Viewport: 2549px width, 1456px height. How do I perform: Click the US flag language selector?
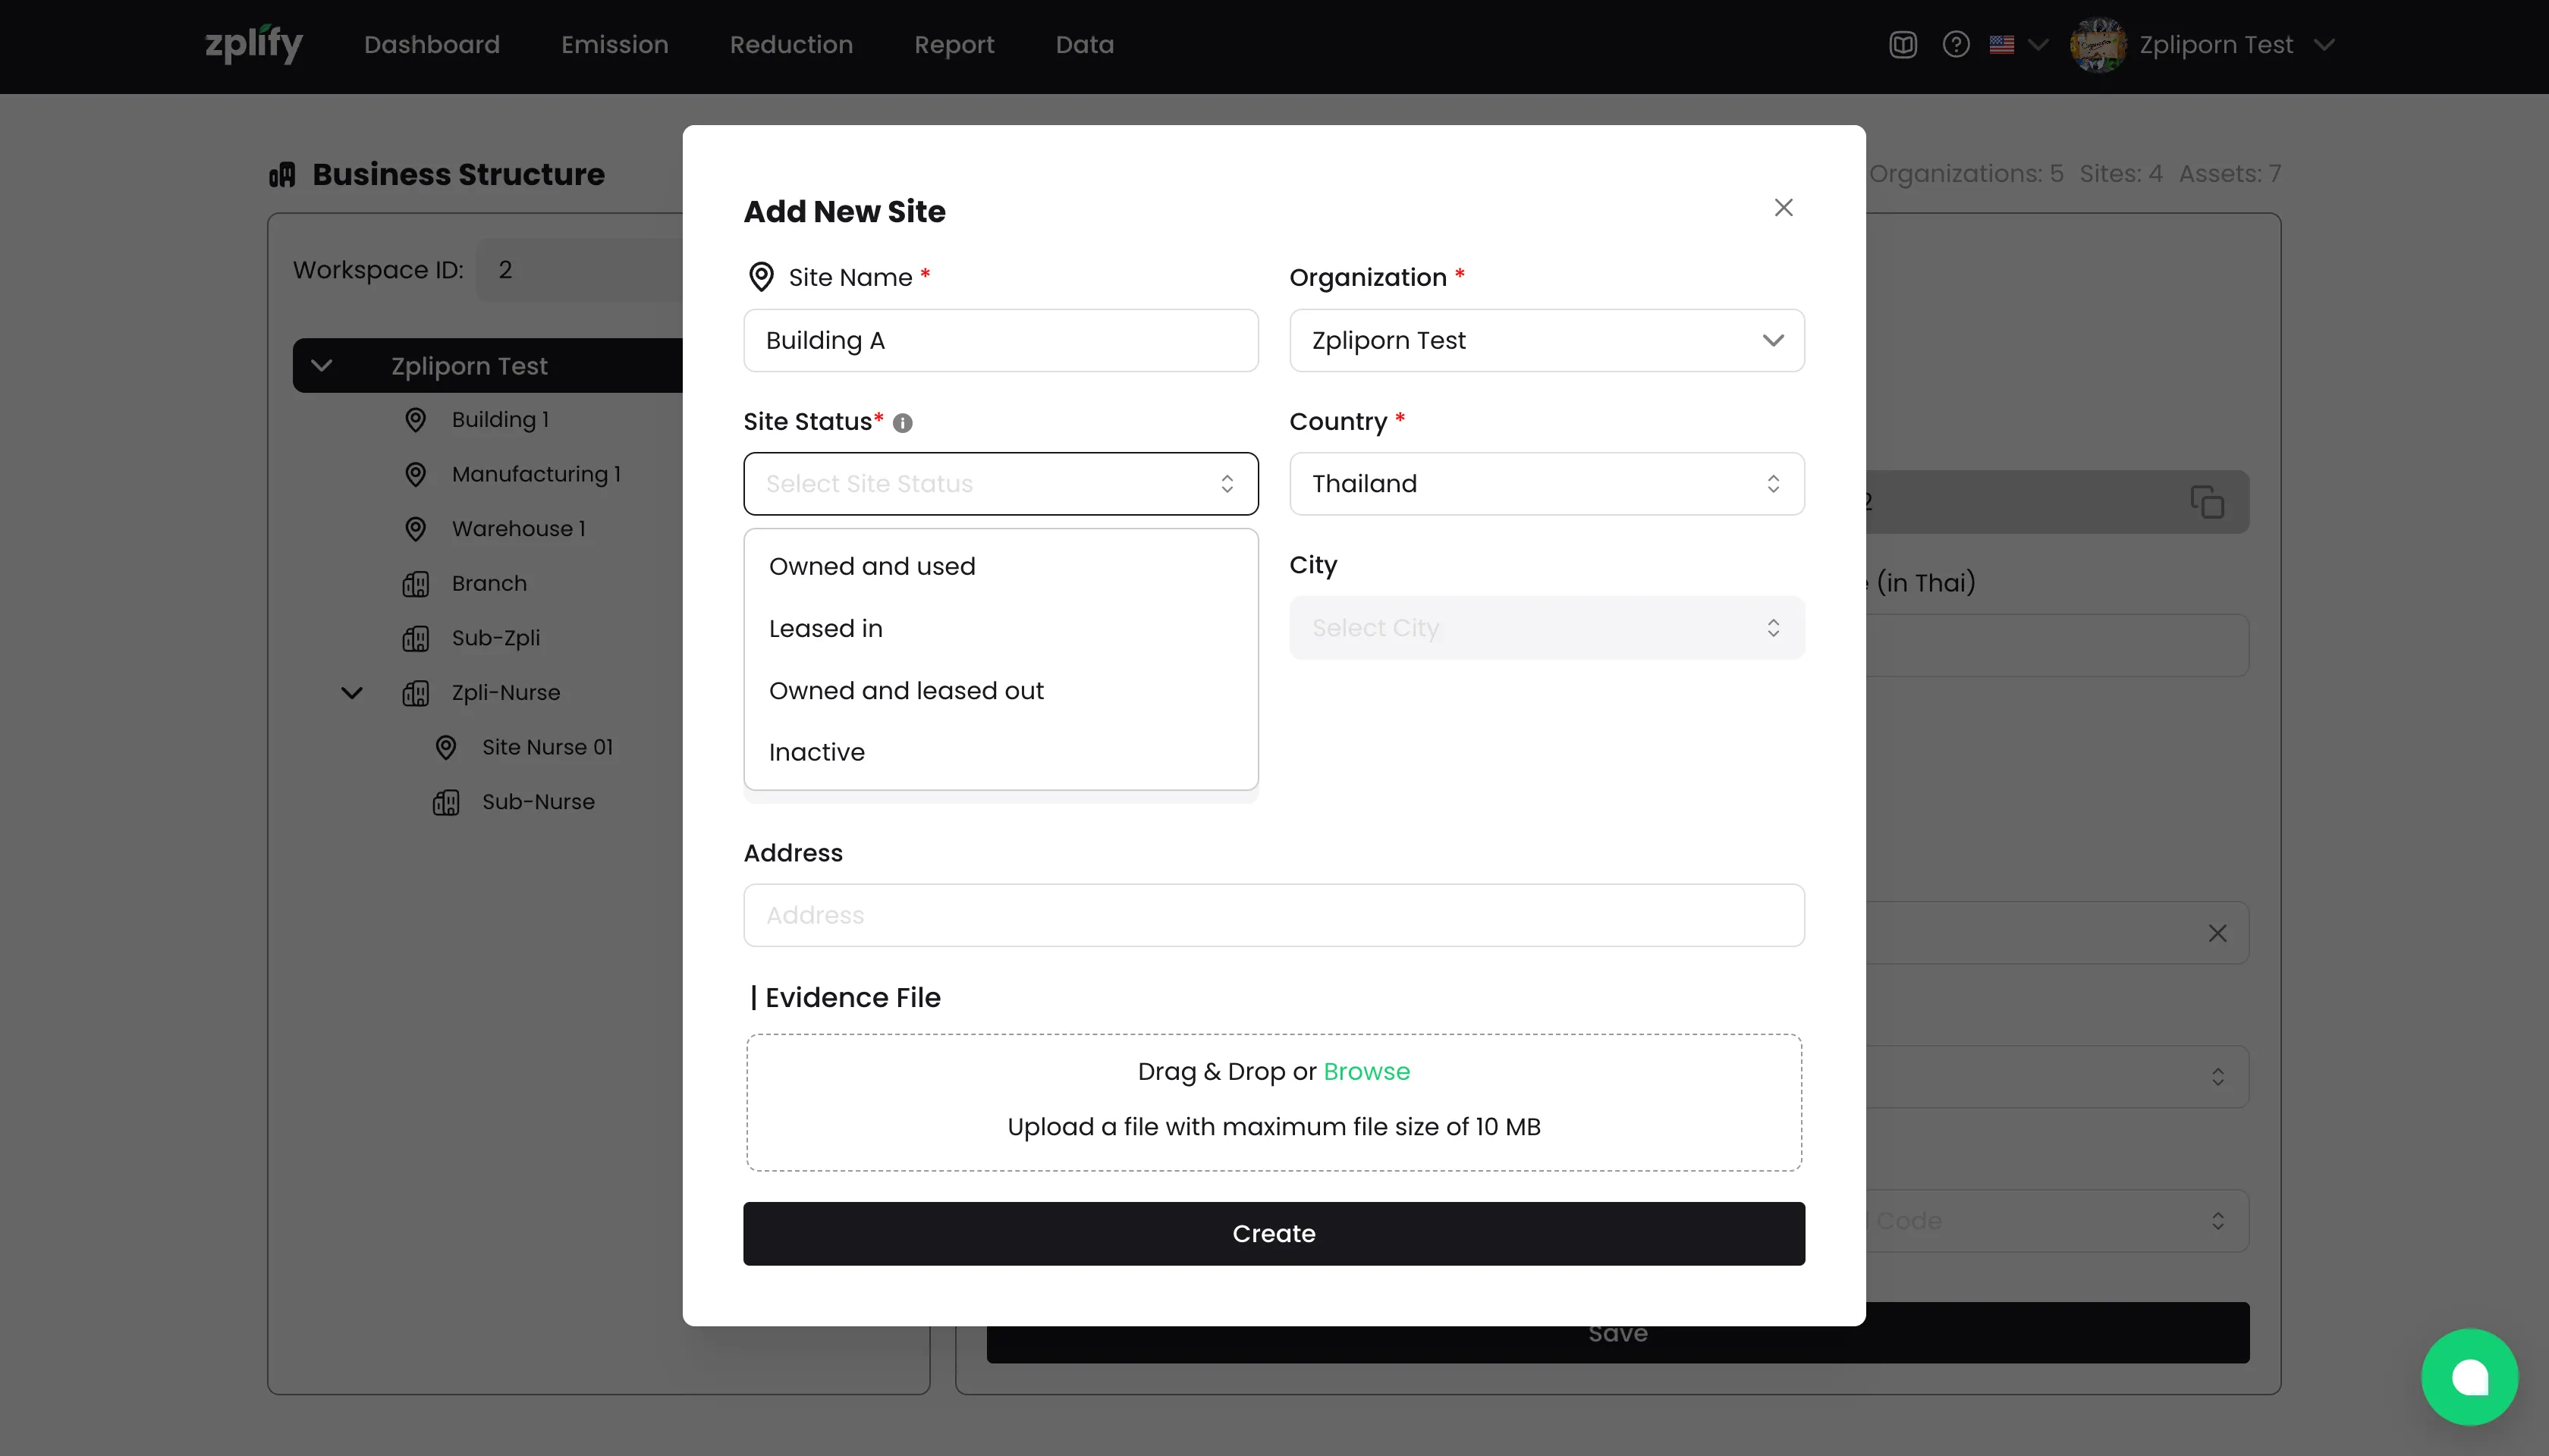tap(2002, 45)
